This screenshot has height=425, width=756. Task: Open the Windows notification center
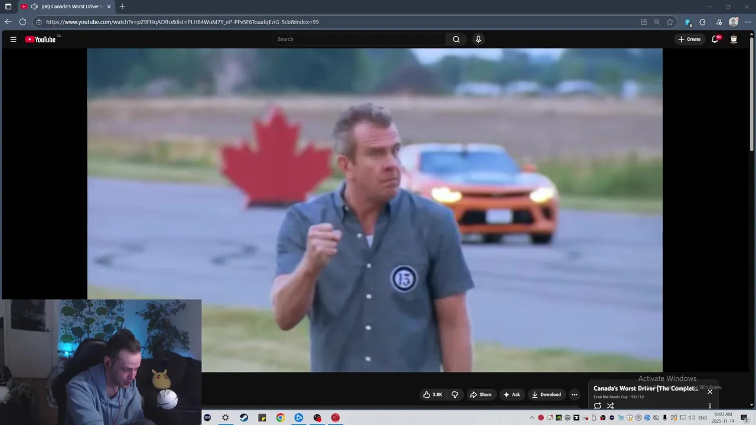tap(744, 418)
